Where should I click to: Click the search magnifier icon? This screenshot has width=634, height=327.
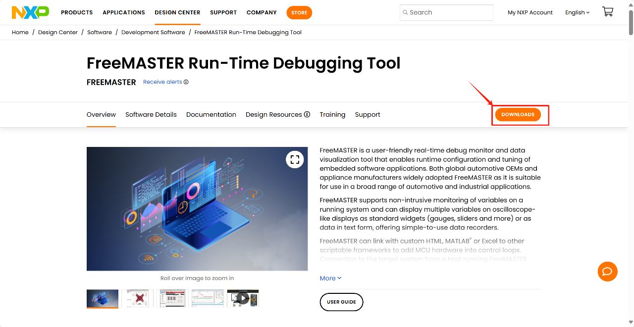pos(405,12)
